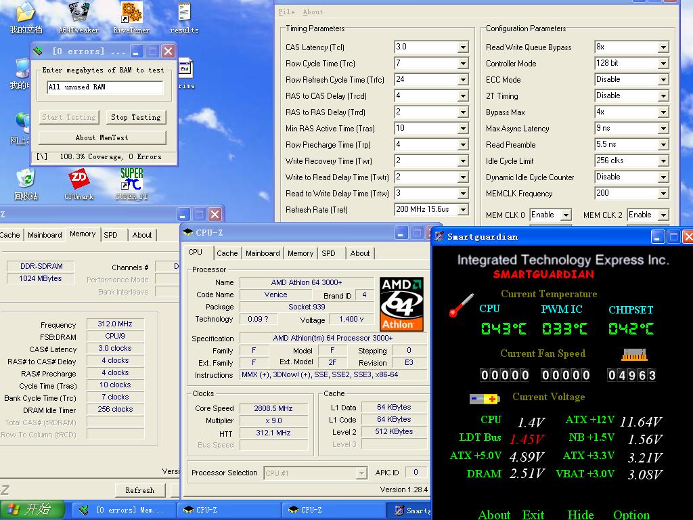
Task: Click the Hide link in Smartguardian
Action: pyautogui.click(x=580, y=515)
